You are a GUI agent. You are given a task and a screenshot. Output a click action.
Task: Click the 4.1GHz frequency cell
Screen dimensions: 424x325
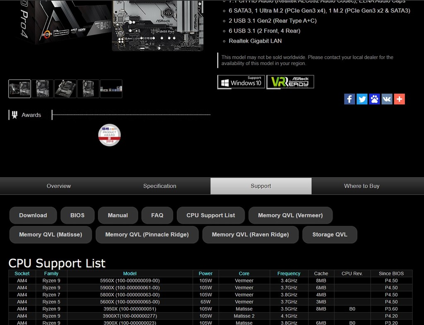(x=289, y=316)
